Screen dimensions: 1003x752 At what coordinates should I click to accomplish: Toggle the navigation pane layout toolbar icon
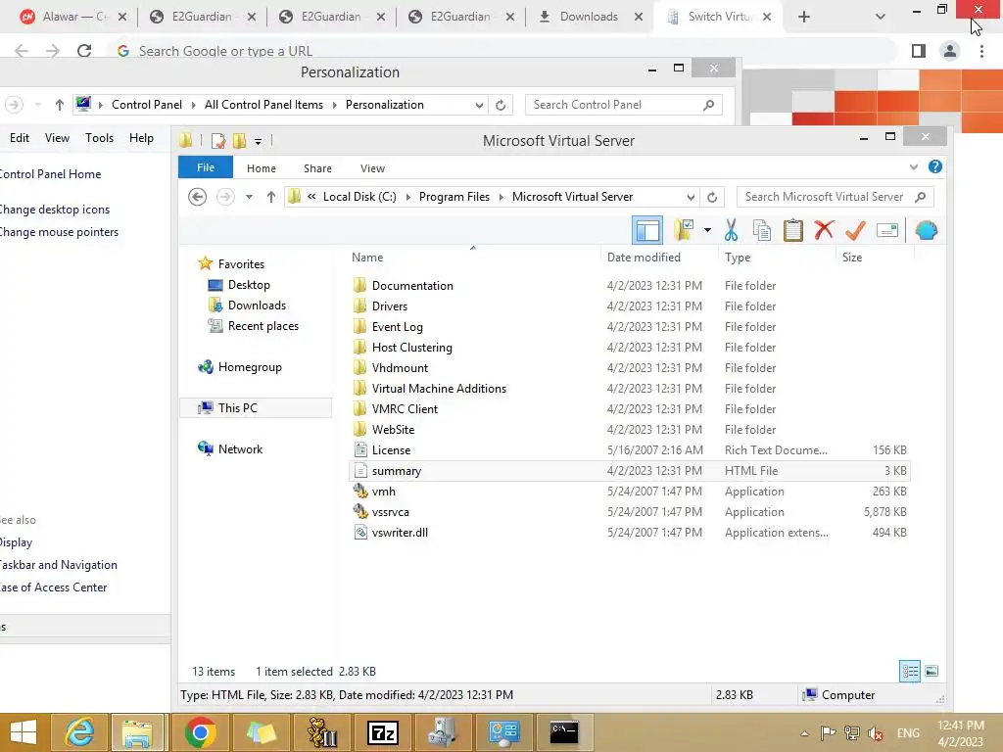click(647, 230)
